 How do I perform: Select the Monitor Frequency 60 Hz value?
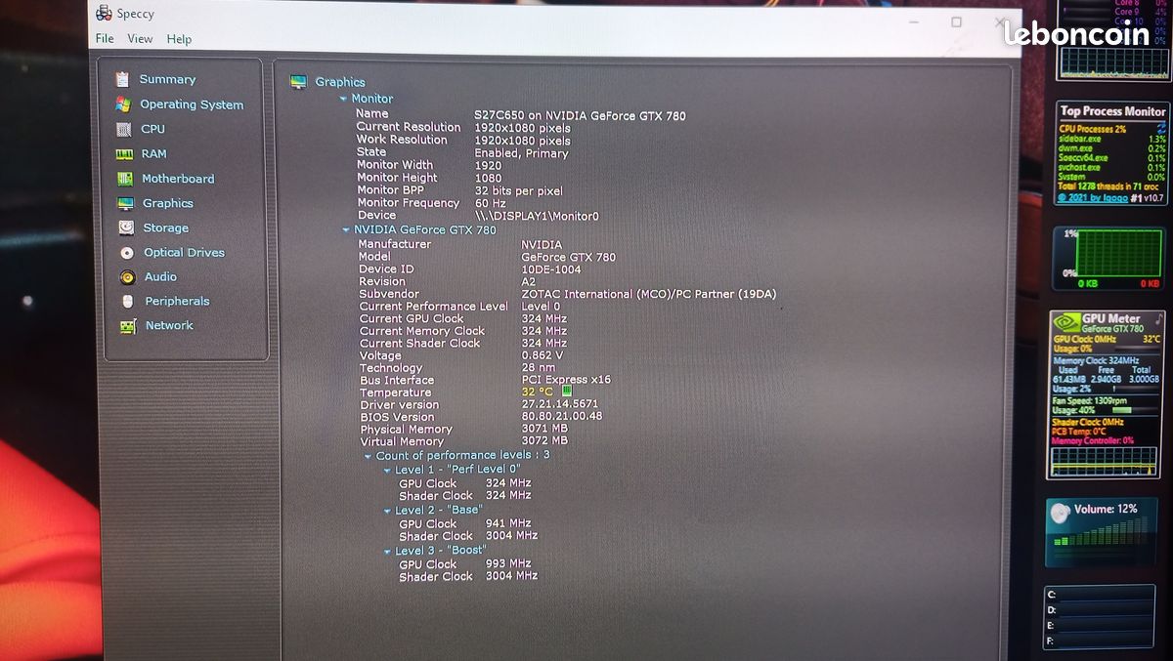[x=490, y=203]
